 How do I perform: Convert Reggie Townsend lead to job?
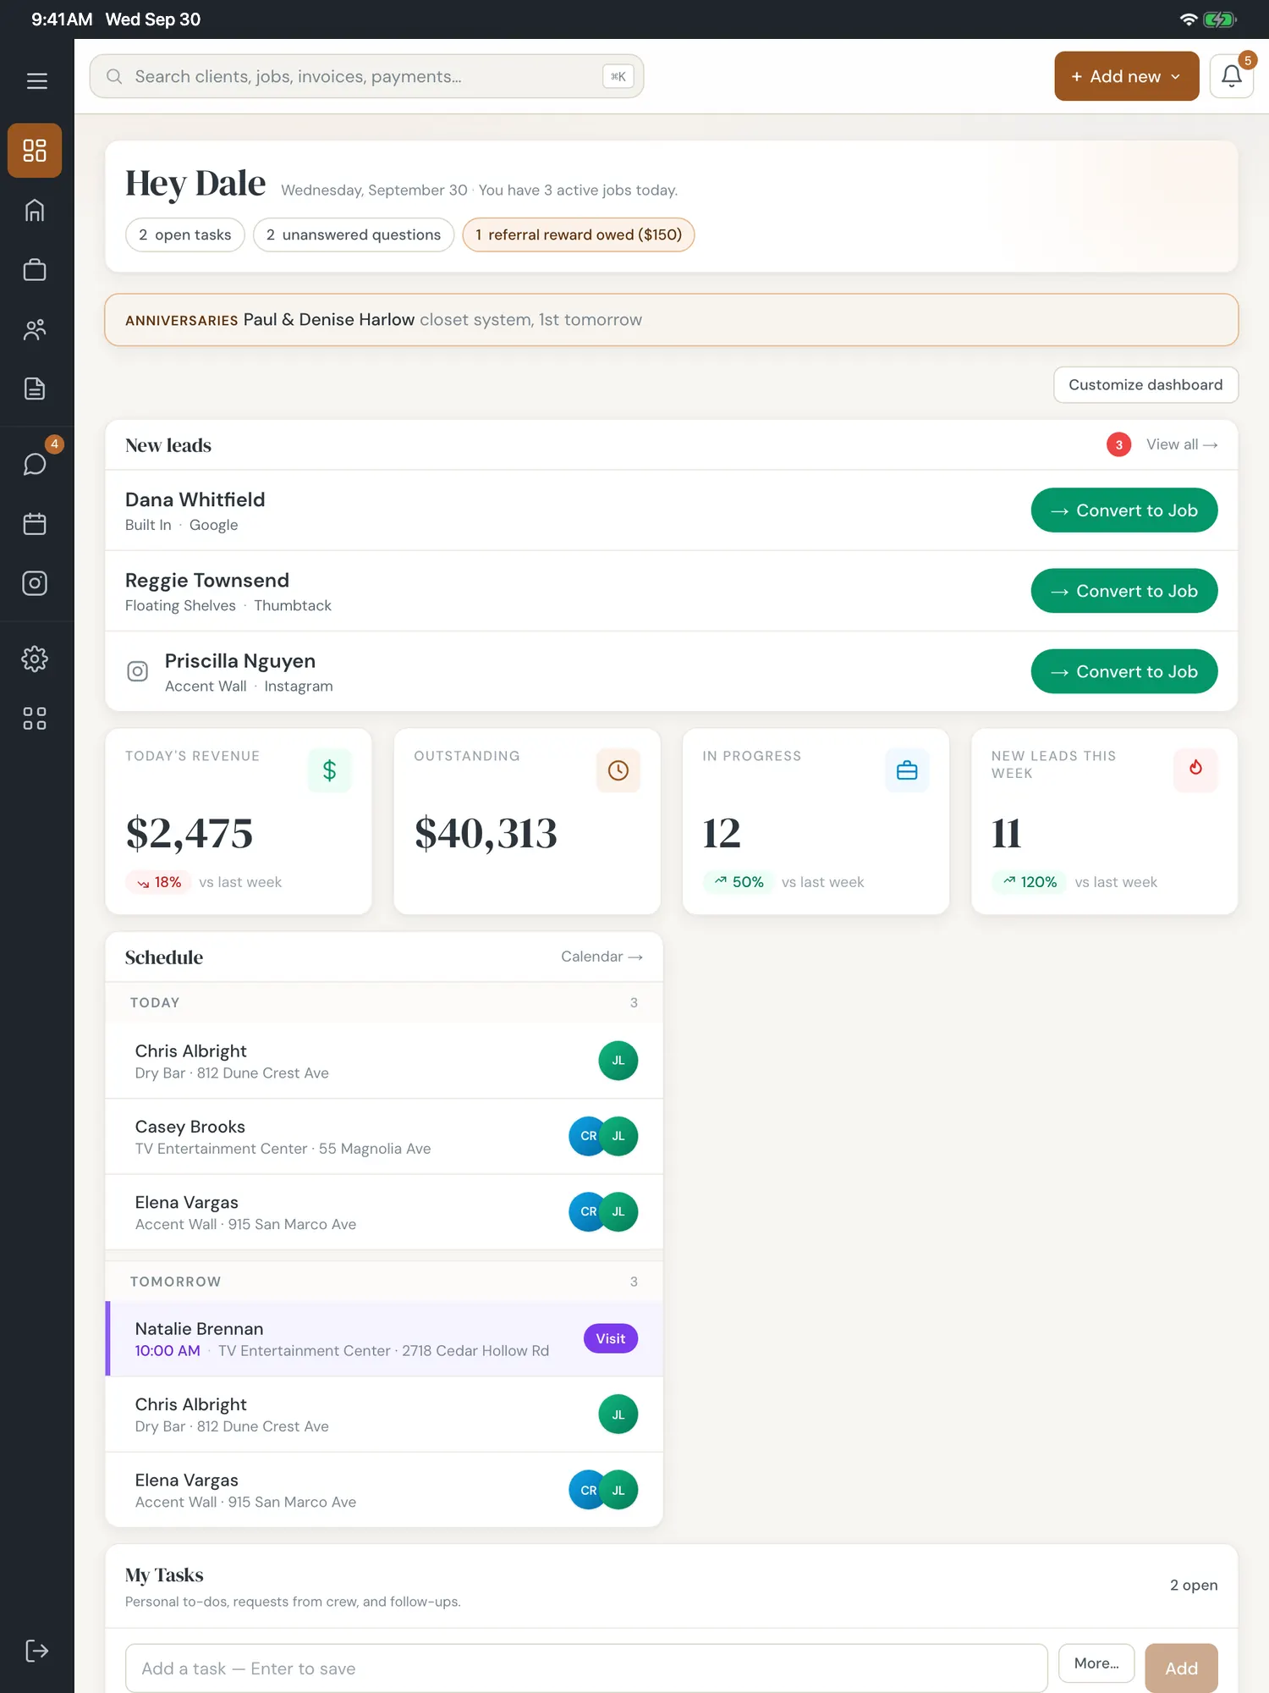click(x=1124, y=591)
